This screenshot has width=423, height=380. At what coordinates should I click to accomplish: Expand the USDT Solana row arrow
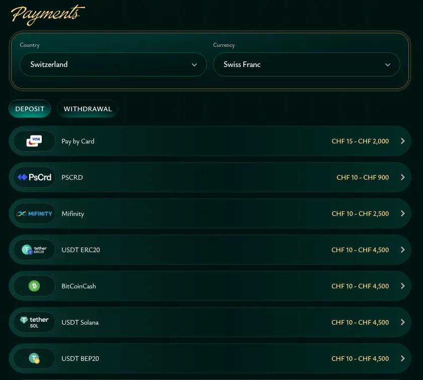click(403, 322)
